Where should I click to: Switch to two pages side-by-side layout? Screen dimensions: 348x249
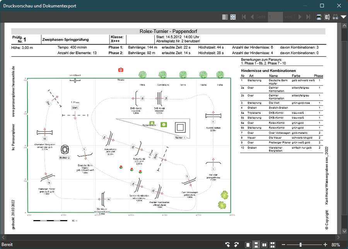[264, 245]
